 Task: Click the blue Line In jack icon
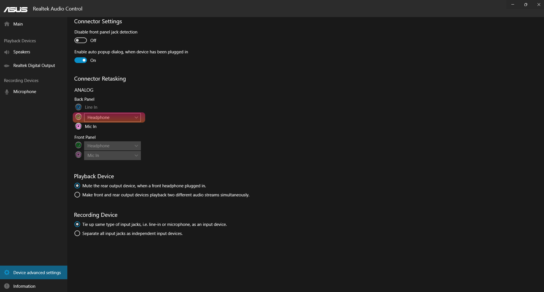coord(78,107)
